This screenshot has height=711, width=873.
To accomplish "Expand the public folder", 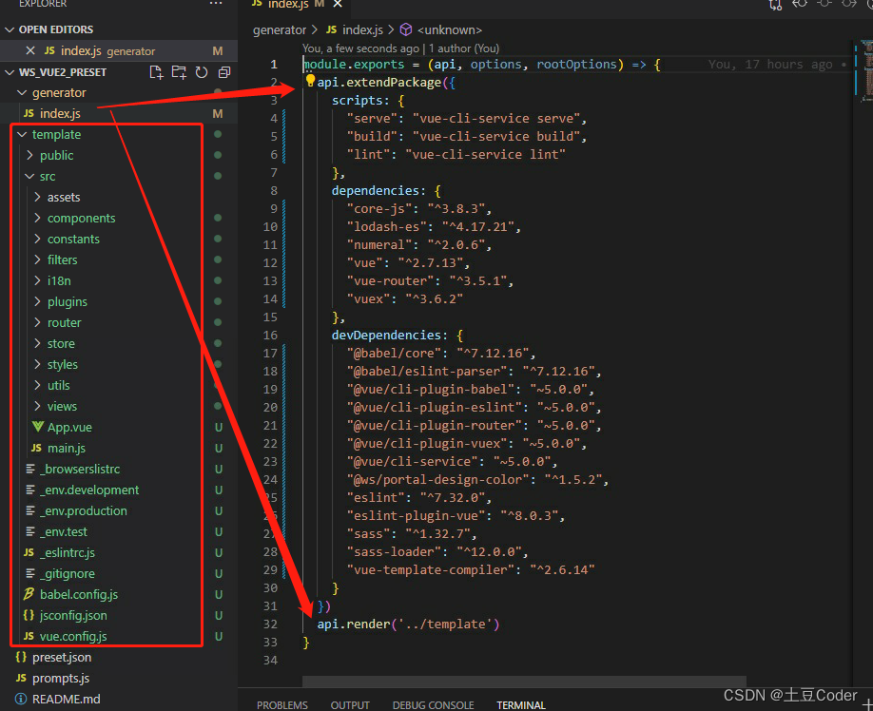I will (30, 155).
